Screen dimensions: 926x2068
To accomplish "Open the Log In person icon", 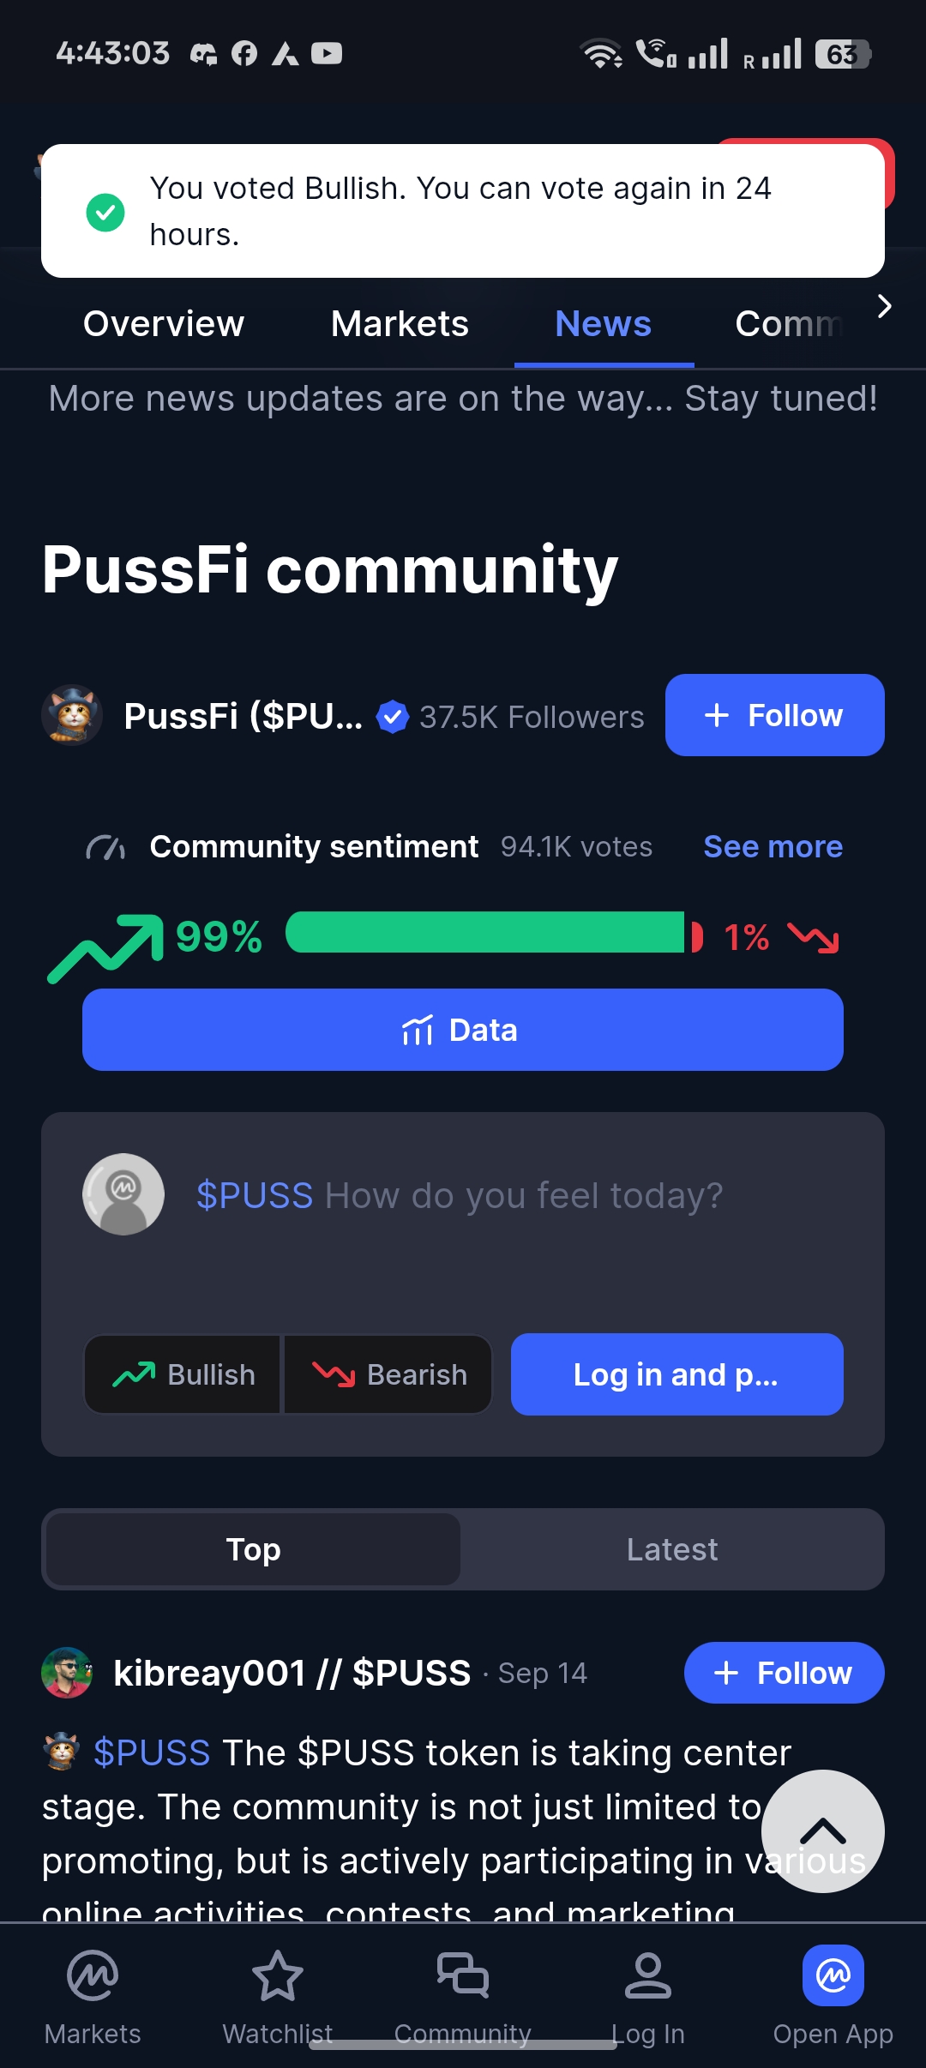I will click(648, 1975).
